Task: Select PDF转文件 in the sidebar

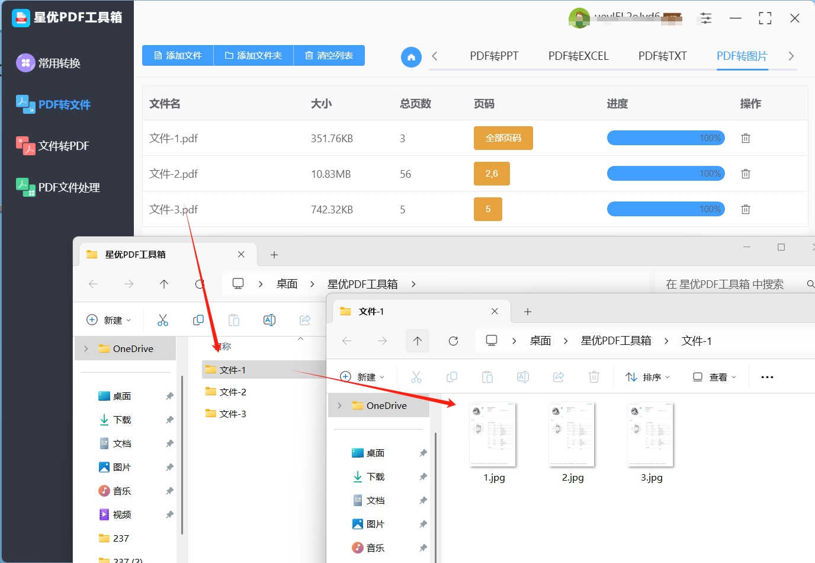Action: pyautogui.click(x=53, y=104)
